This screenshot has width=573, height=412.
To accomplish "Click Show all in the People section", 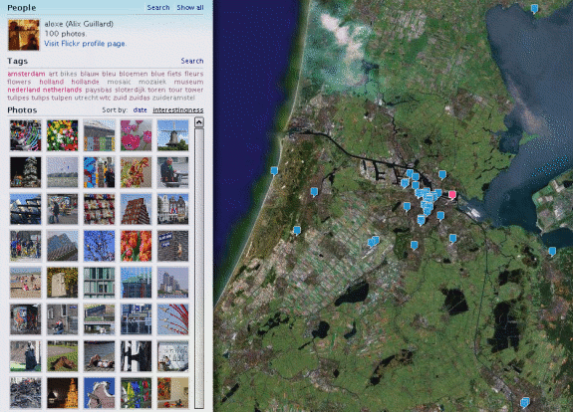I will 190,7.
